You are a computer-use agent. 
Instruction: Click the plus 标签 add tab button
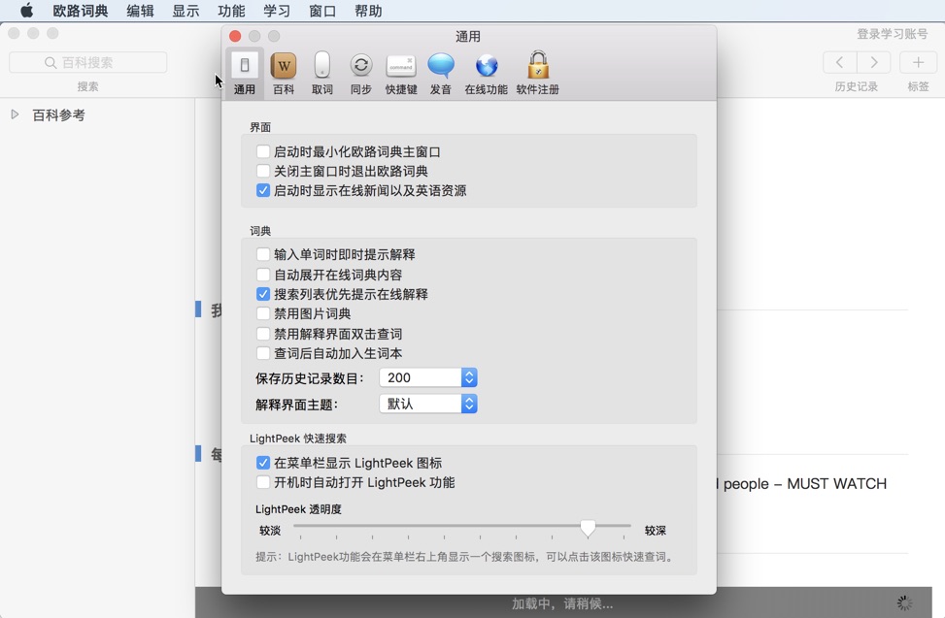918,62
